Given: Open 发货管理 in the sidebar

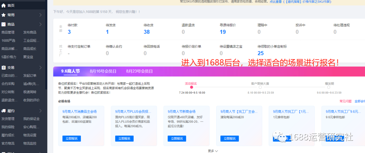Looking at the screenshot, I should tap(8, 119).
